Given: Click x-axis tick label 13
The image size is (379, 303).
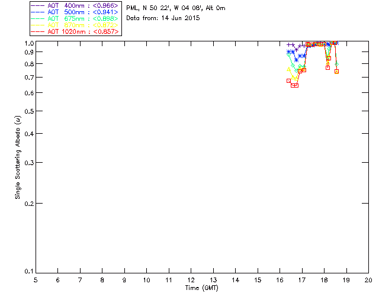Looking at the screenshot, I should (213, 281).
